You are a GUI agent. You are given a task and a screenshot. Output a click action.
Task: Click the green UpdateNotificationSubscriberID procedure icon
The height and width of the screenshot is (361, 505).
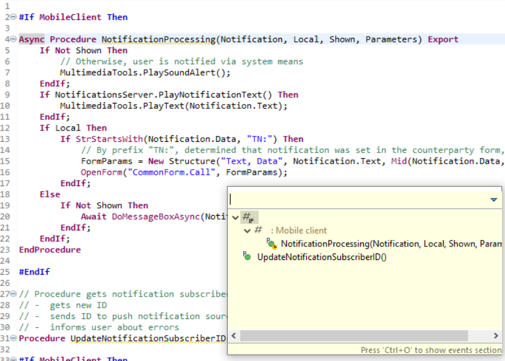[x=247, y=256]
